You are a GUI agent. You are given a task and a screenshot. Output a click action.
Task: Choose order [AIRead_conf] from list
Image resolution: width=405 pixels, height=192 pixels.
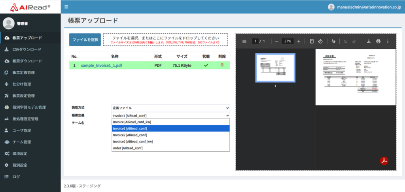(x=128, y=148)
